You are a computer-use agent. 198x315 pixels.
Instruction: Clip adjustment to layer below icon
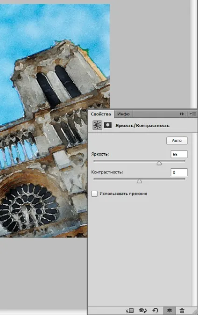[x=130, y=311]
